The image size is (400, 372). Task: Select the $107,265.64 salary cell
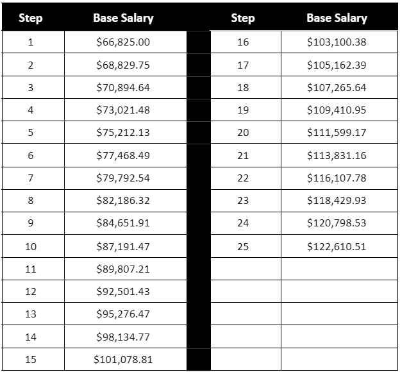[337, 87]
